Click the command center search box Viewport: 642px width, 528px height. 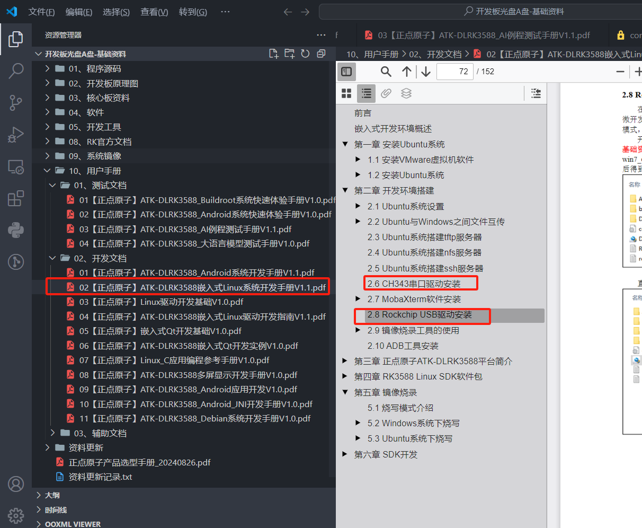[x=480, y=12]
